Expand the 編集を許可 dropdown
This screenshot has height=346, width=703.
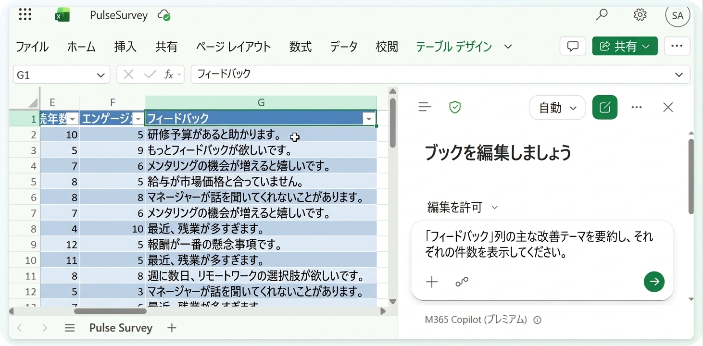pyautogui.click(x=494, y=208)
